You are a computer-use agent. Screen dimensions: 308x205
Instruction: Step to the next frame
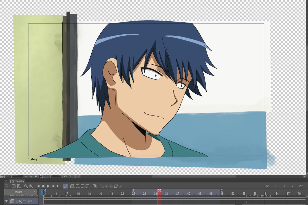pyautogui.click(x=53, y=186)
